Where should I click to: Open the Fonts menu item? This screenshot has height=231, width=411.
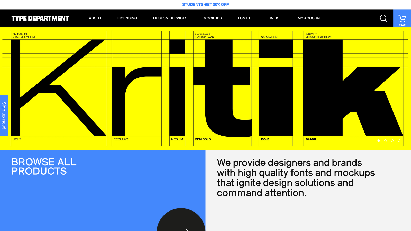pos(244,18)
